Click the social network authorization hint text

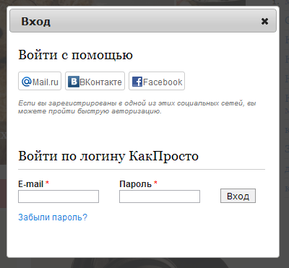tap(137, 107)
